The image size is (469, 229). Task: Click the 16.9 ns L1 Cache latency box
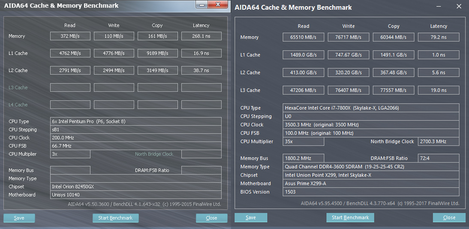coord(201,53)
